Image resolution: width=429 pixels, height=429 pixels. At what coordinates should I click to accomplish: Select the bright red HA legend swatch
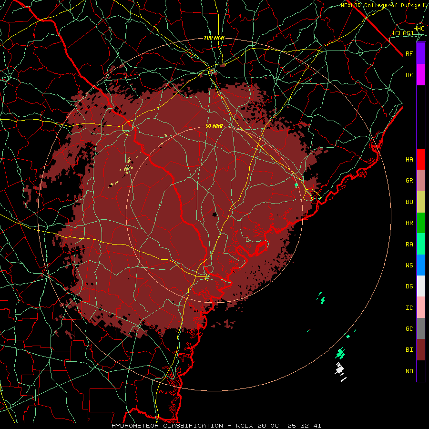[x=421, y=159]
